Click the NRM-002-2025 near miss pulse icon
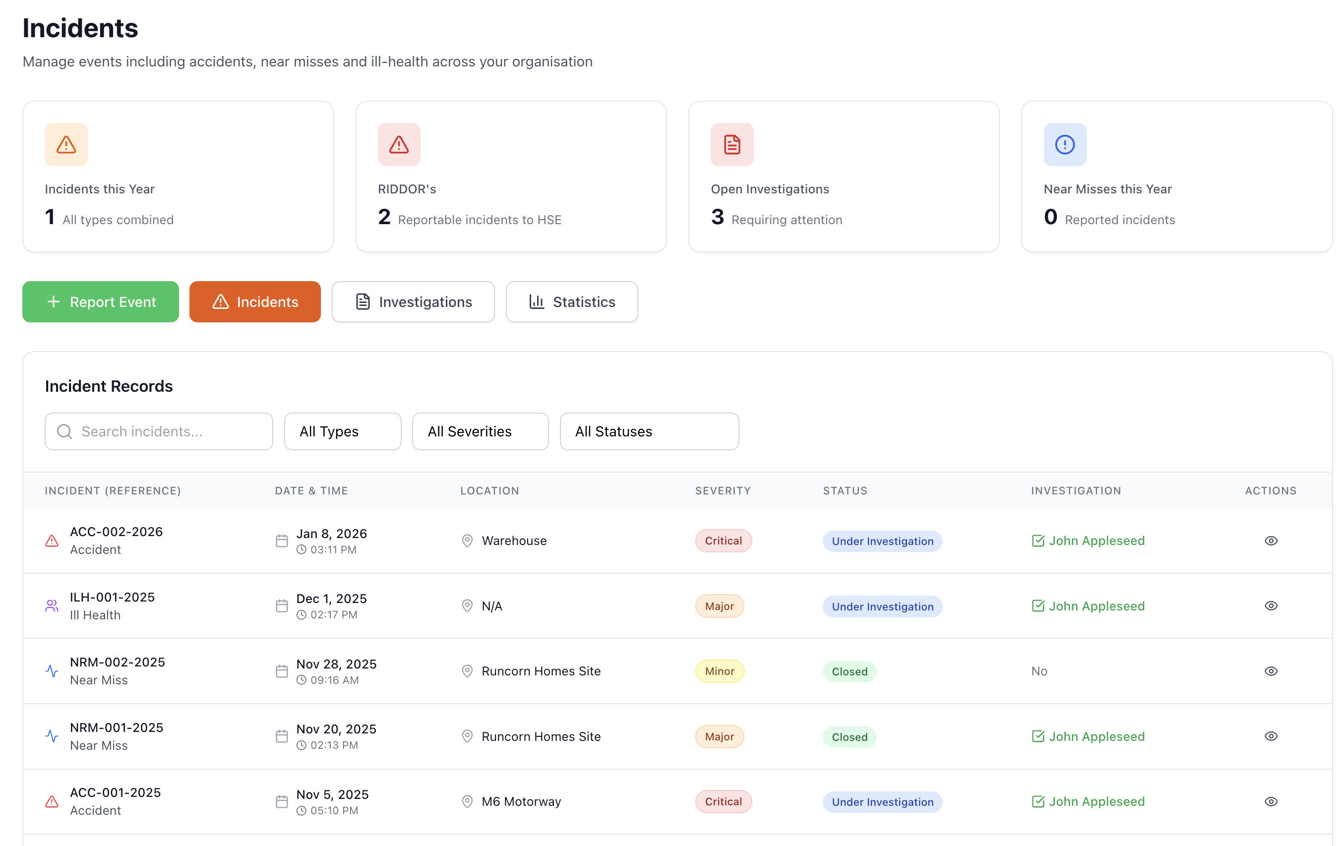This screenshot has width=1340, height=846. (x=52, y=670)
